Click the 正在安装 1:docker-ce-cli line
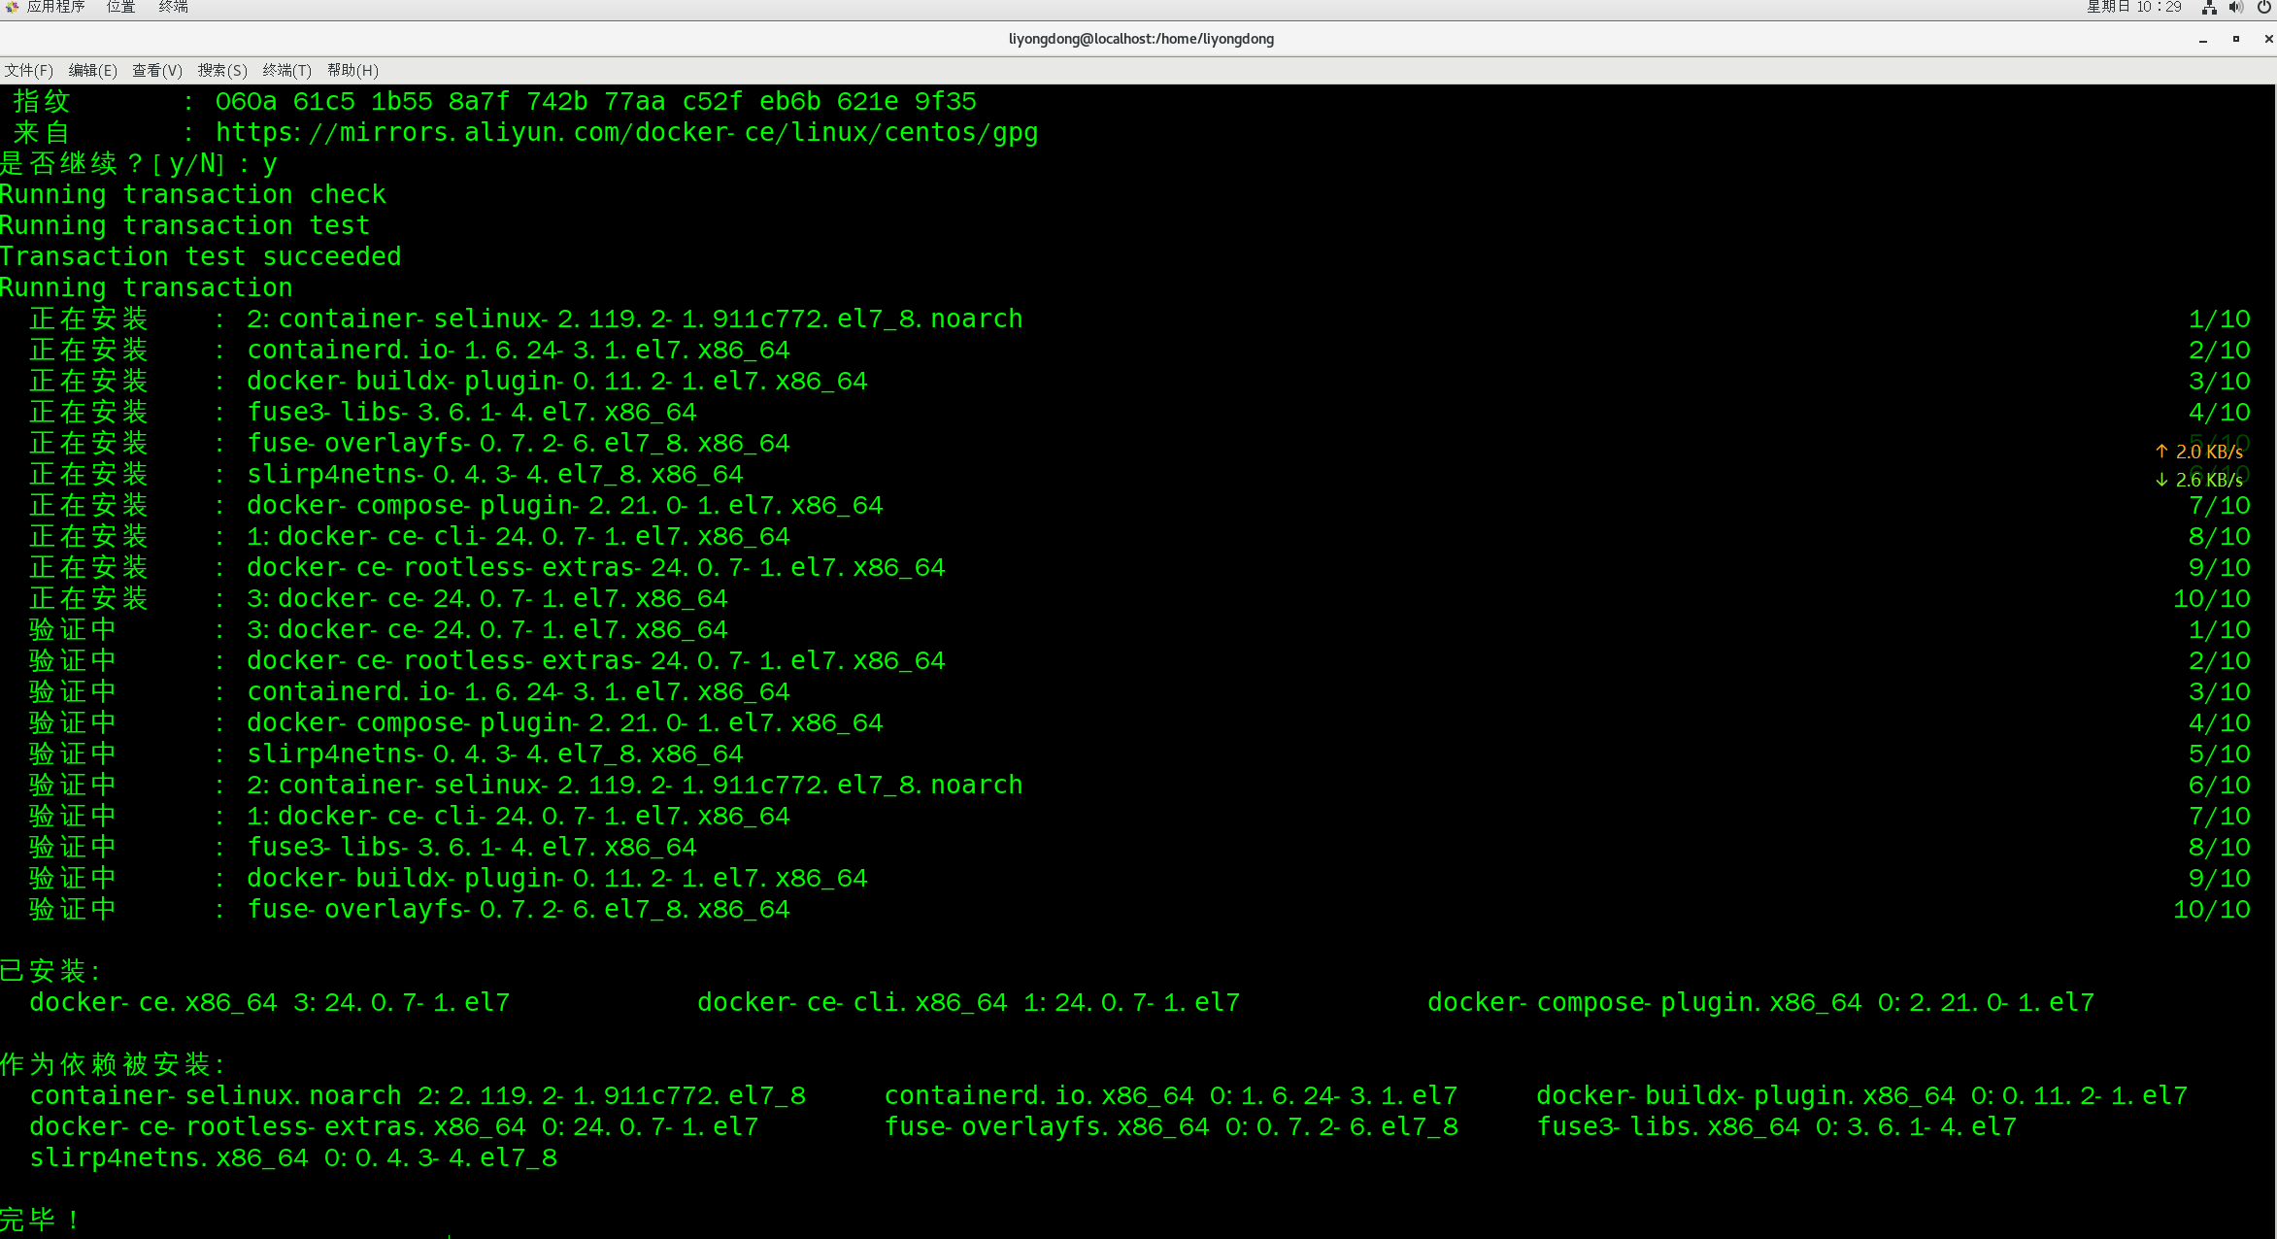Image resolution: width=2277 pixels, height=1239 pixels. pyautogui.click(x=1140, y=536)
